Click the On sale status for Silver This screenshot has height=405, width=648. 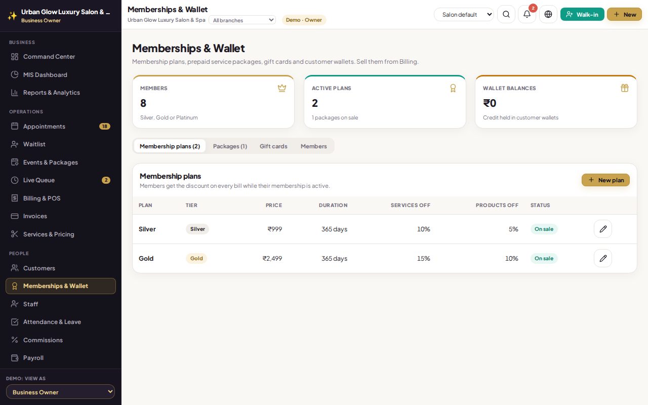(x=544, y=229)
